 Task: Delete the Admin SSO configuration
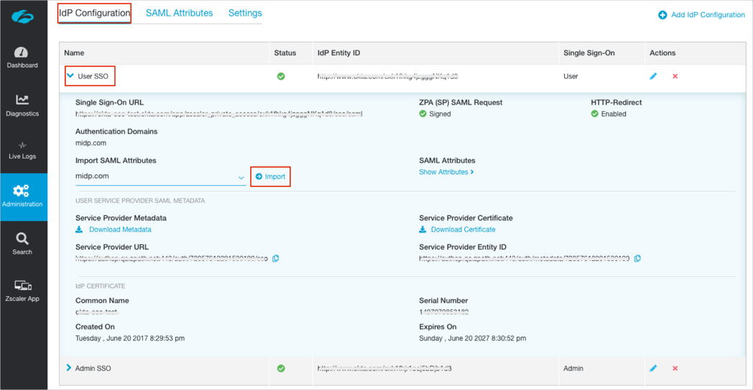click(675, 368)
